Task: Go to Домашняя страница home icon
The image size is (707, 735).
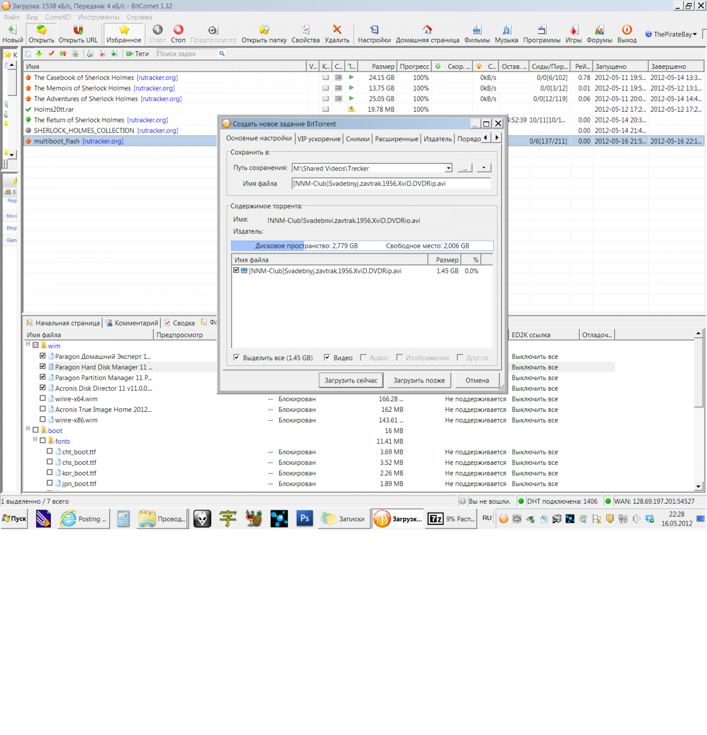Action: 427,29
